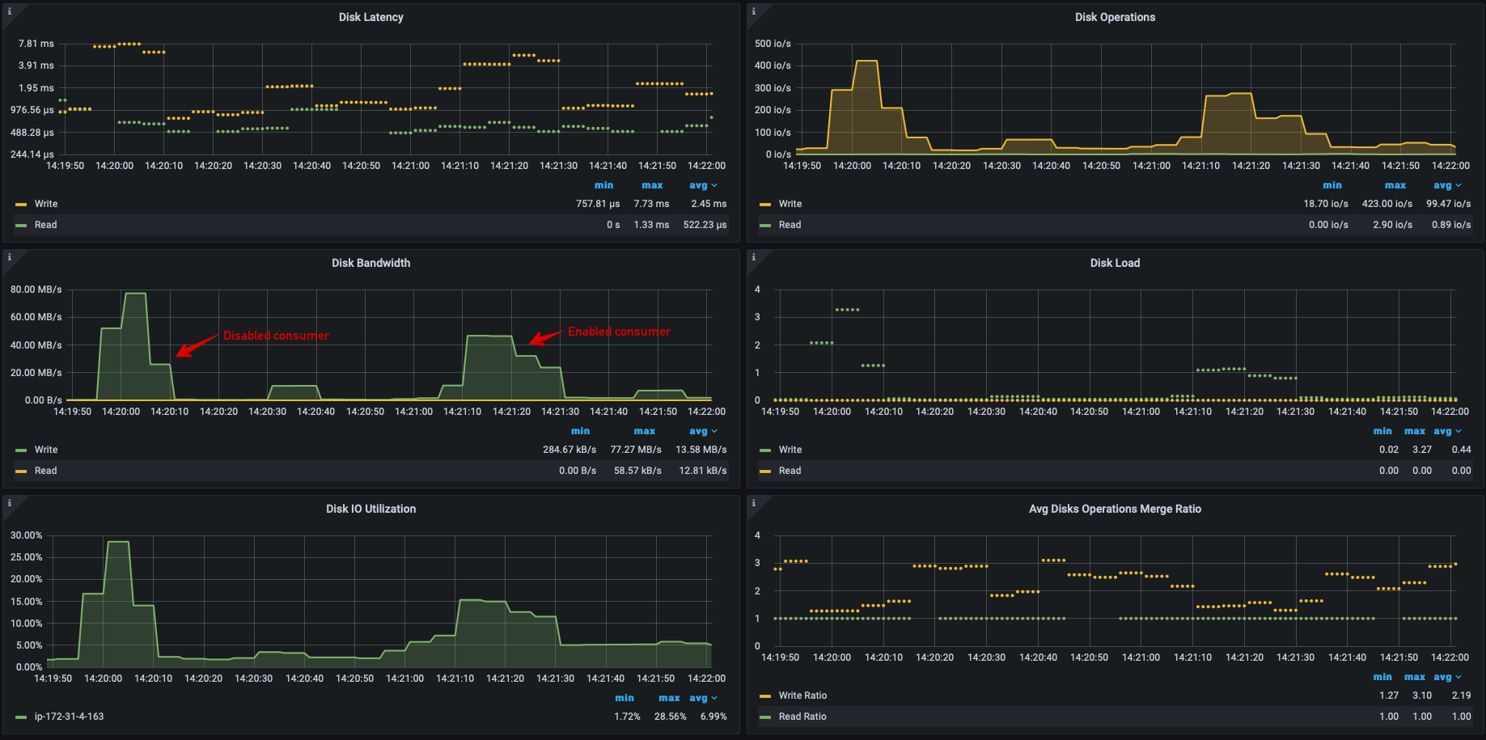Image resolution: width=1486 pixels, height=740 pixels.
Task: Change color of Disk Operations Read swatch
Action: click(765, 226)
